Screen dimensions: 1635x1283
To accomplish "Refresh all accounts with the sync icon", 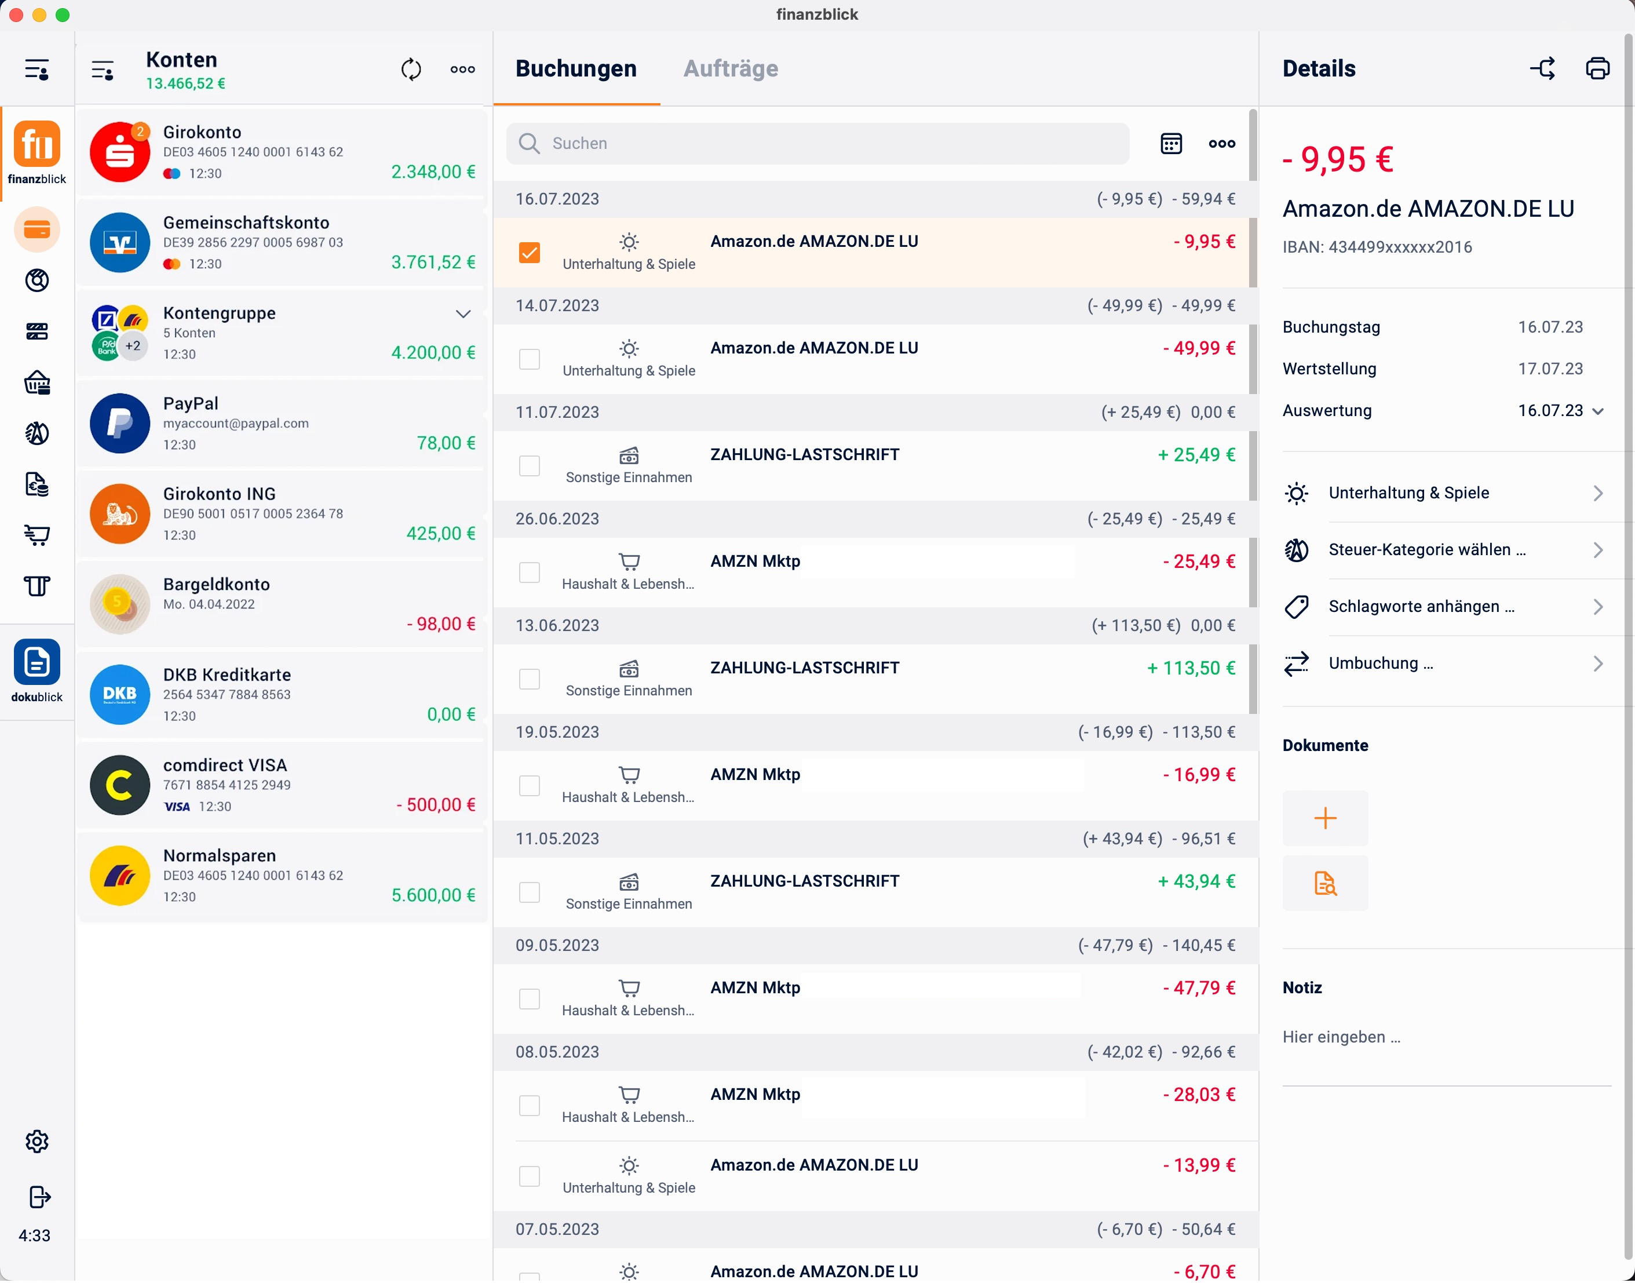I will [411, 69].
